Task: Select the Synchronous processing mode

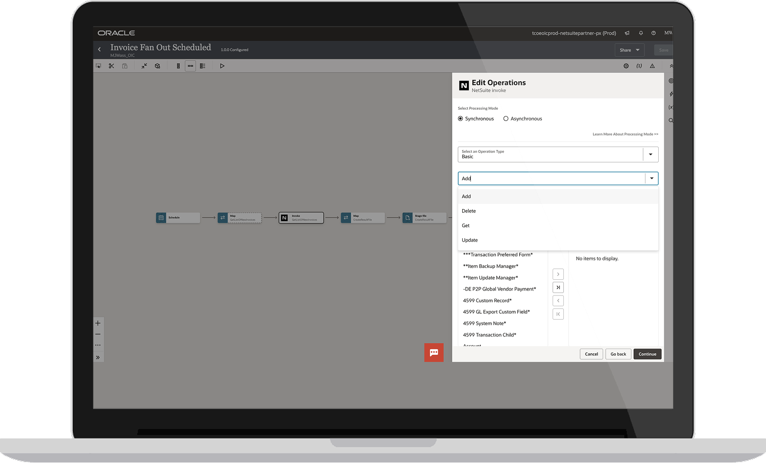Action: (461, 119)
